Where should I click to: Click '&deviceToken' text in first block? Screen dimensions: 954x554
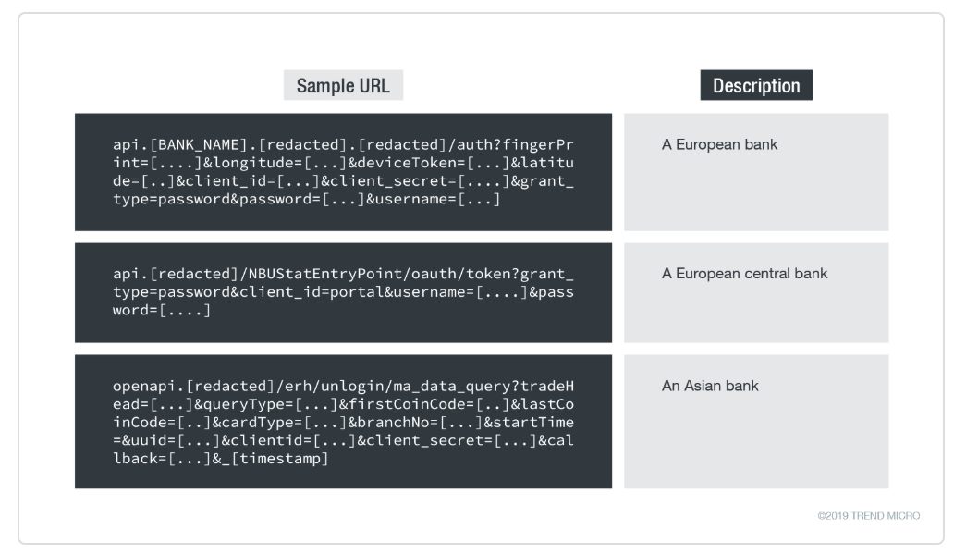pos(402,163)
